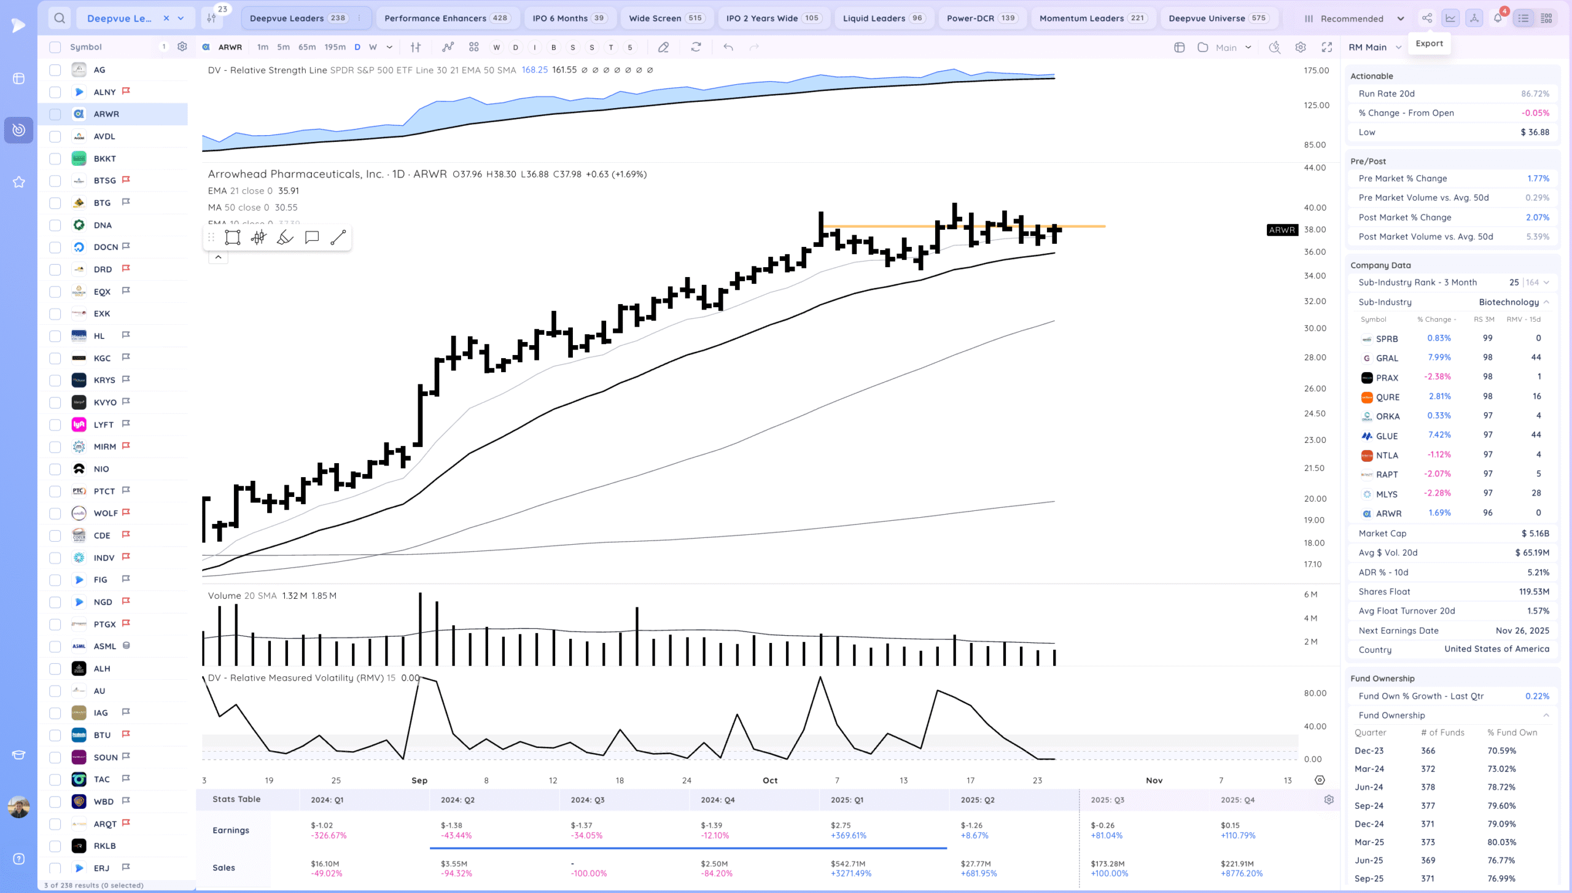
Task: Check the LYFT row checkbox
Action: (x=55, y=424)
